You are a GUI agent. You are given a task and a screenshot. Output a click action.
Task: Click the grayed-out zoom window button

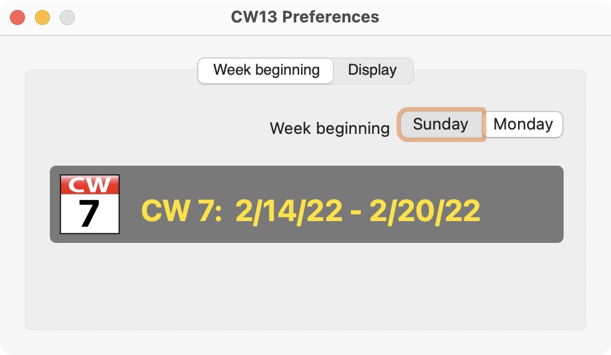[67, 17]
